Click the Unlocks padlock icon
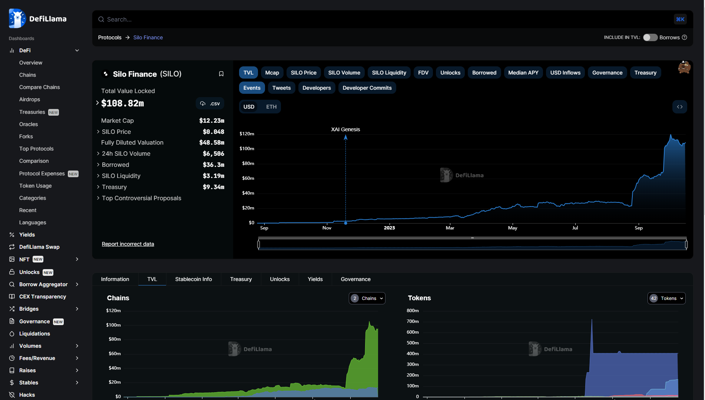705x400 pixels. pos(12,272)
